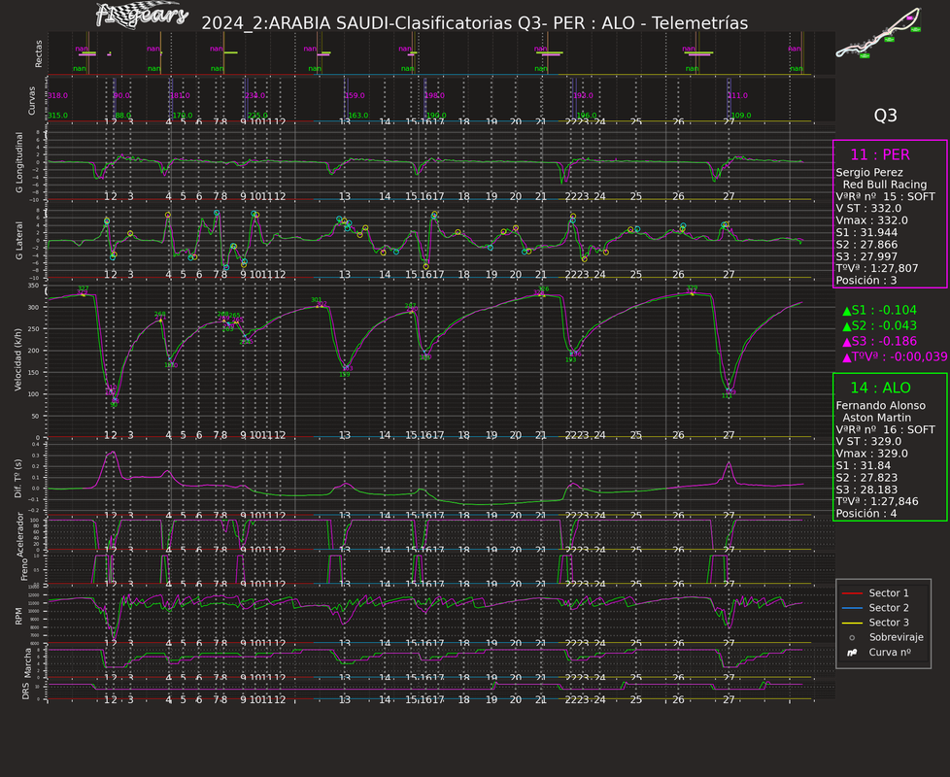Click the blue Sector 2 legend line
Image resolution: width=950 pixels, height=777 pixels.
click(x=853, y=608)
